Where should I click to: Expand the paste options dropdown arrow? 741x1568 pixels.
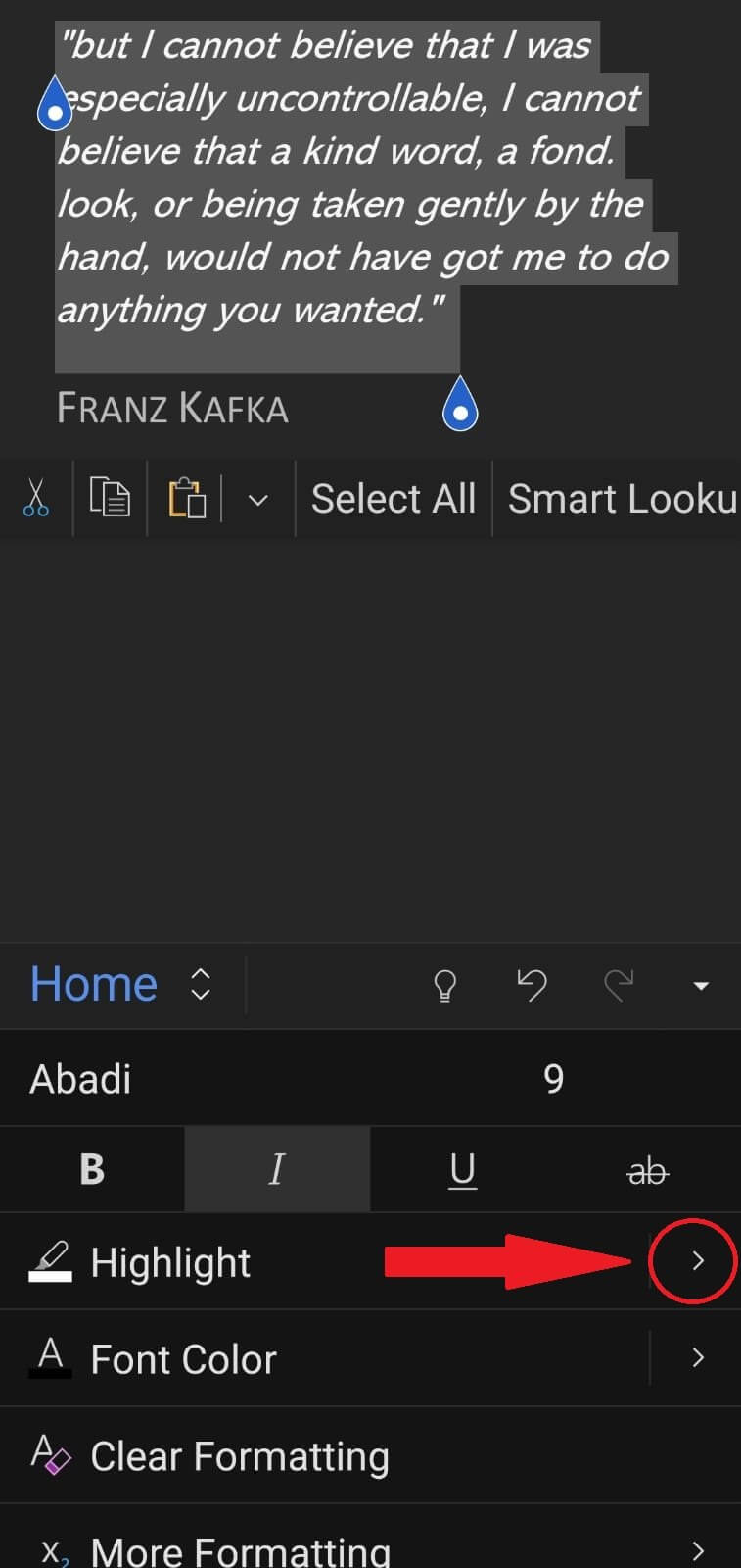[257, 500]
